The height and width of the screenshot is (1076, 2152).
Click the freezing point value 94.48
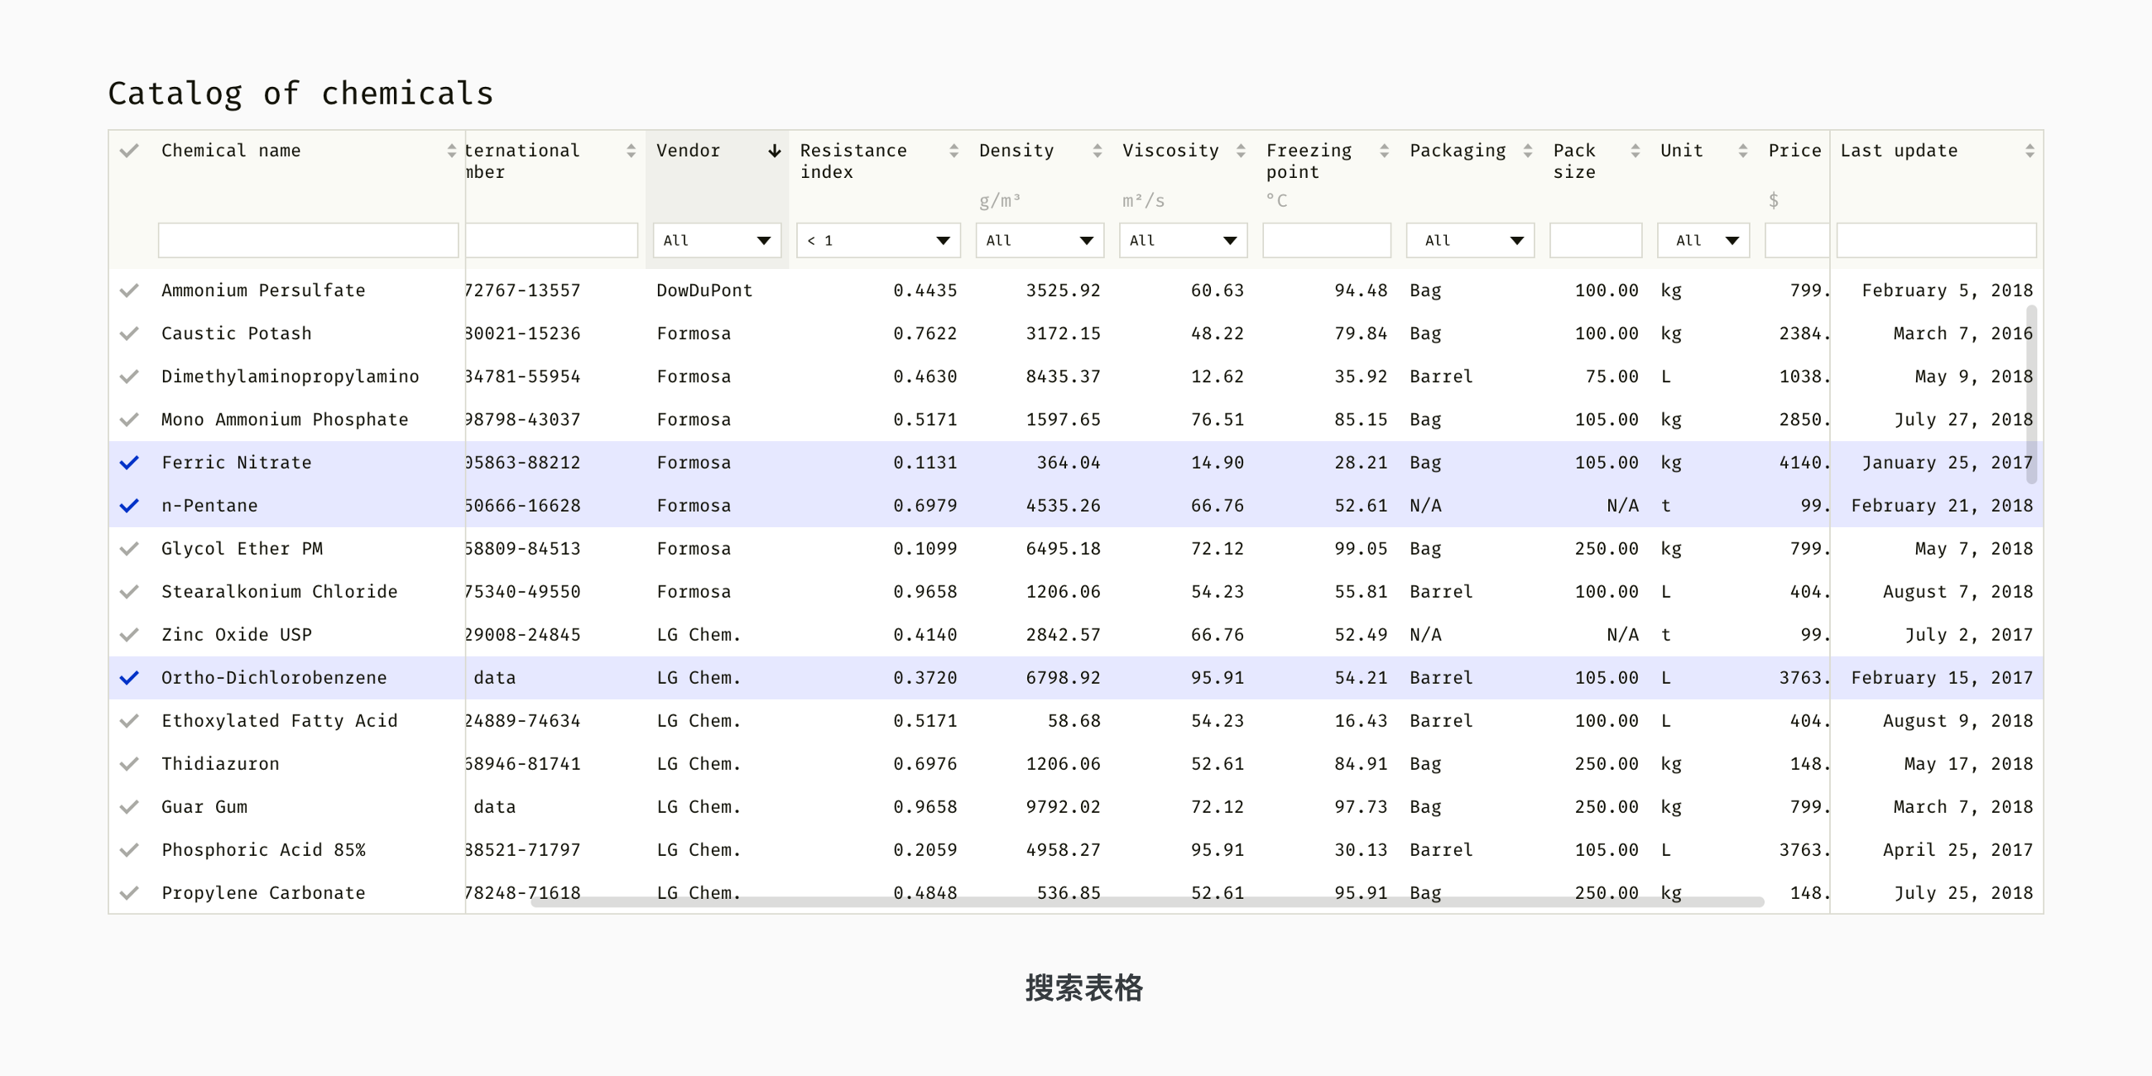pos(1360,291)
